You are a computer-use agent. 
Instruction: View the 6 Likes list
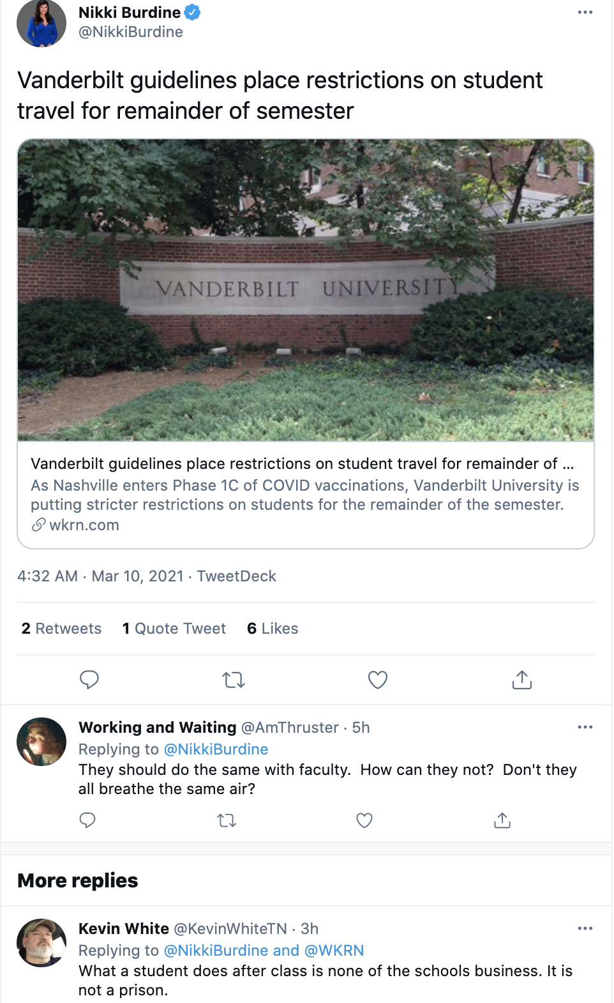(273, 629)
